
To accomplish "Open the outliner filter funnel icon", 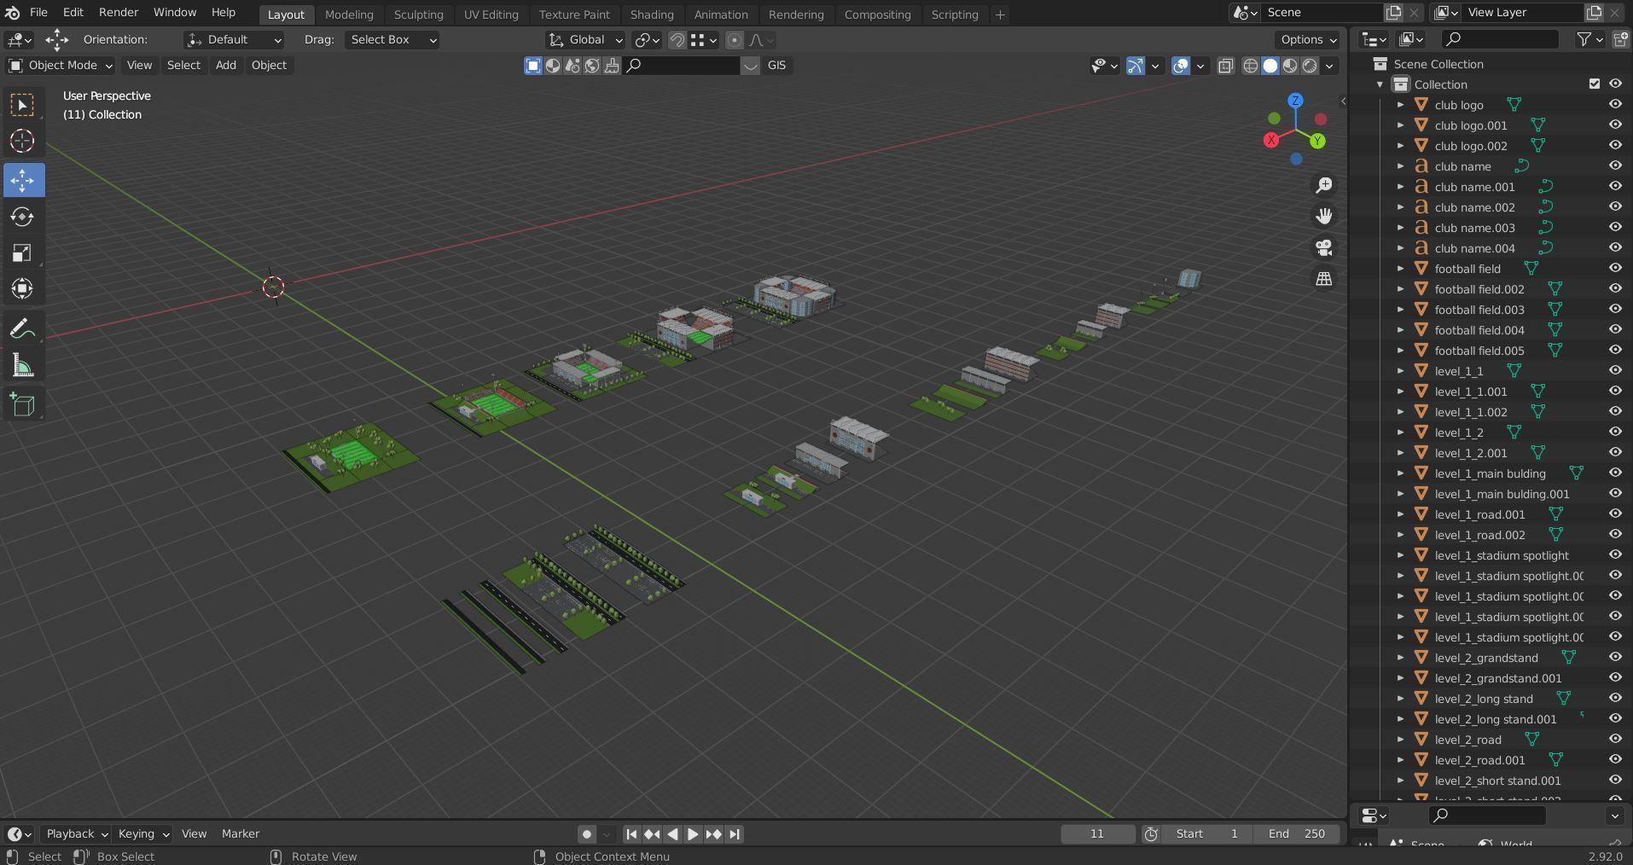I will pos(1584,39).
